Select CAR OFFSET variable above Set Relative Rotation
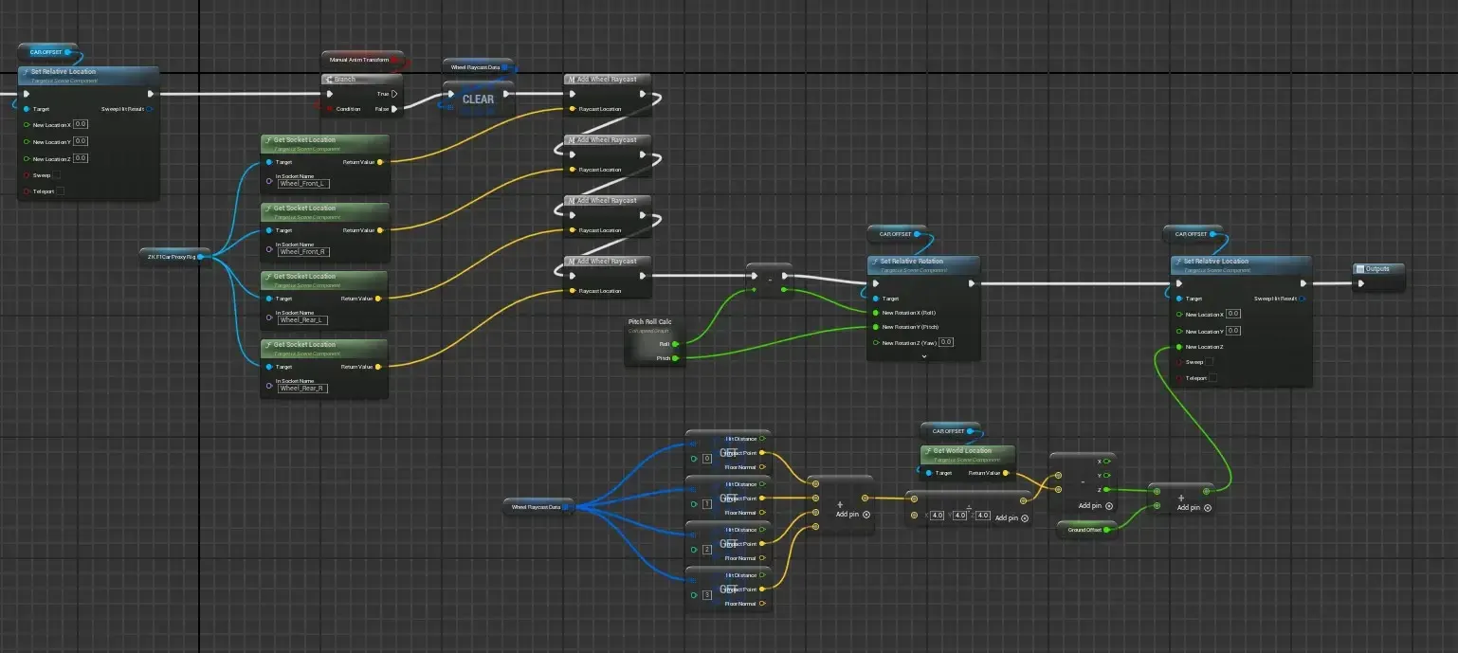Image resolution: width=1458 pixels, height=653 pixels. (899, 234)
